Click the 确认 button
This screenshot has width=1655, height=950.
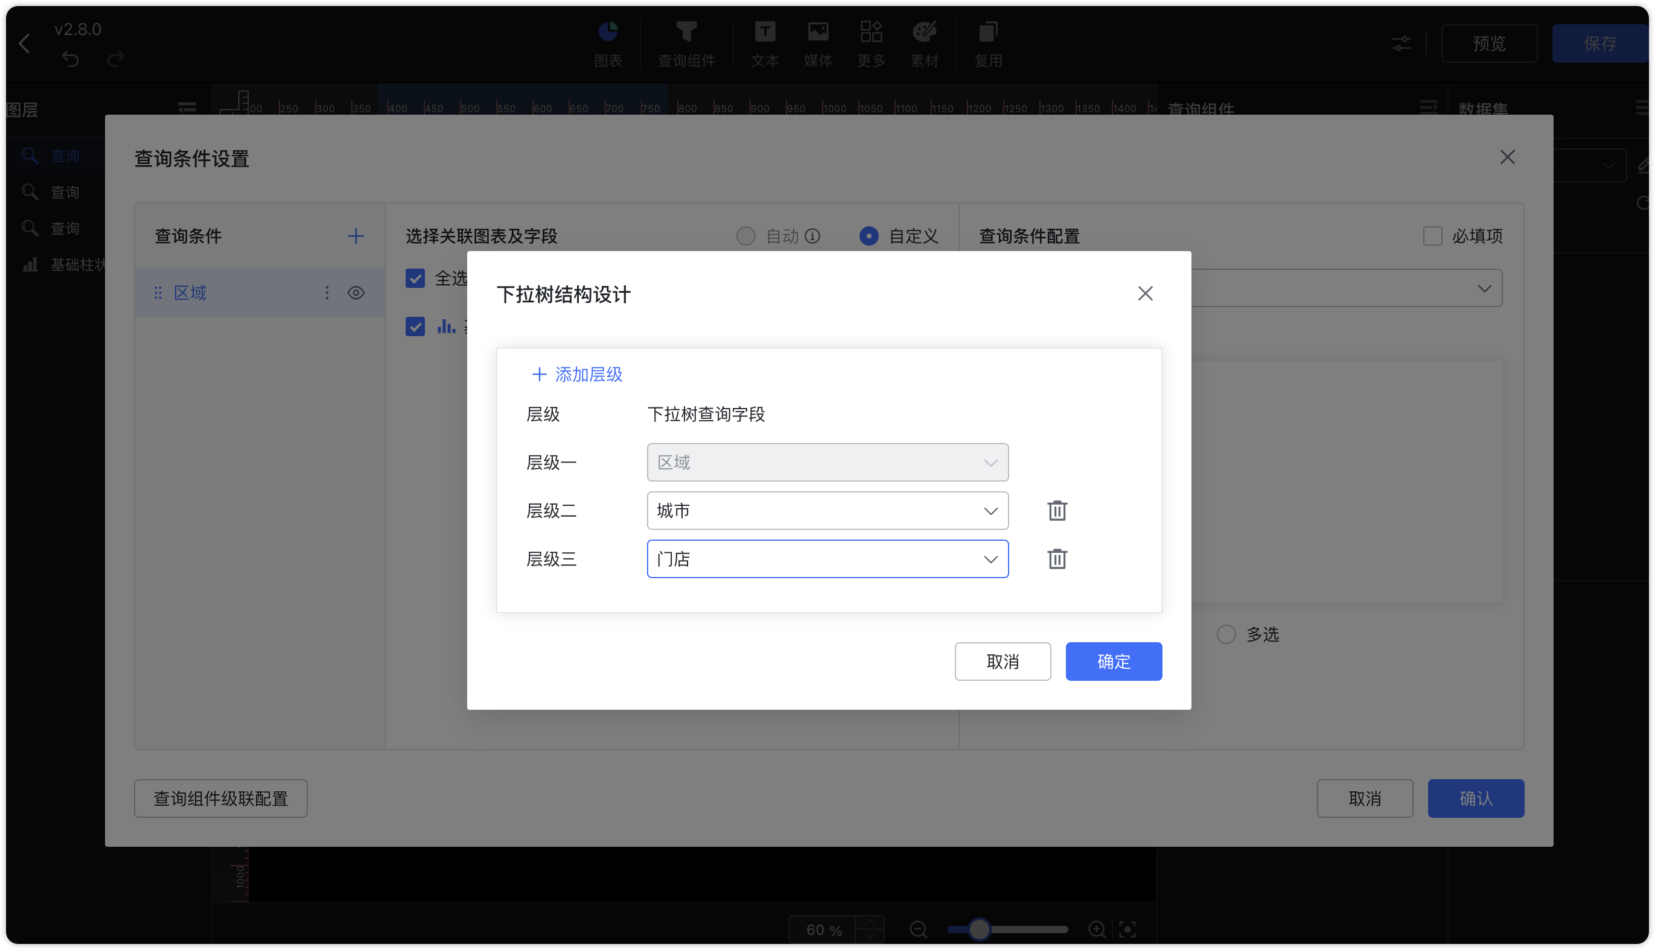click(1476, 799)
